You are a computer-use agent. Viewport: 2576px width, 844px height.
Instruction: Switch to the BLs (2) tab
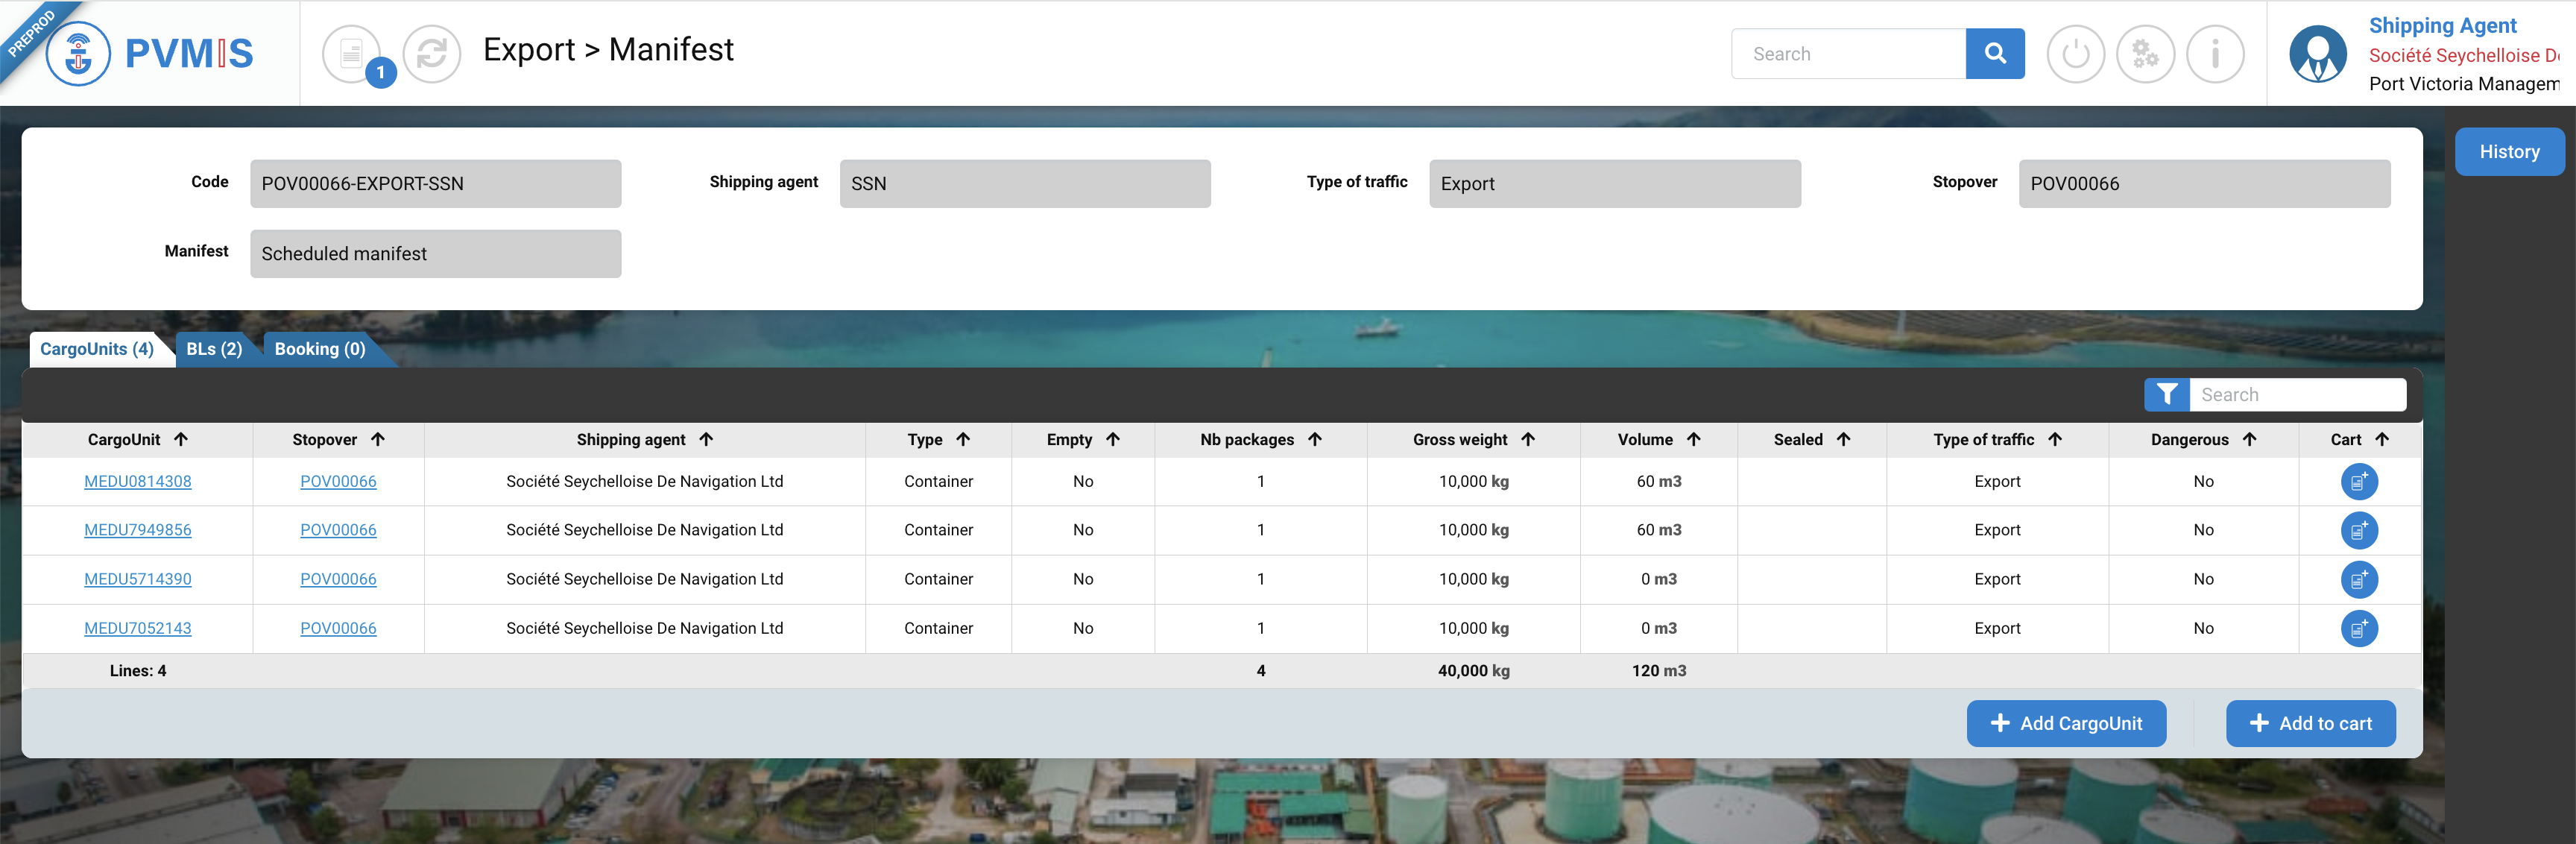click(x=214, y=349)
